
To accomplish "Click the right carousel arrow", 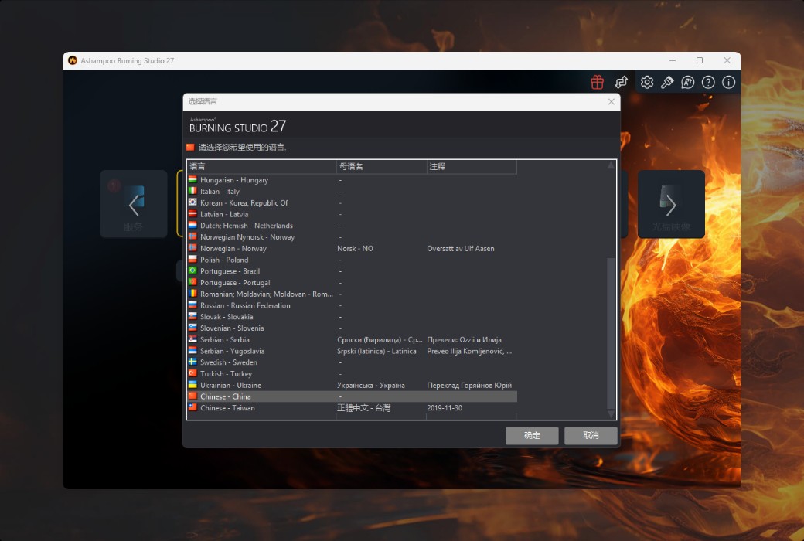I will click(x=670, y=204).
